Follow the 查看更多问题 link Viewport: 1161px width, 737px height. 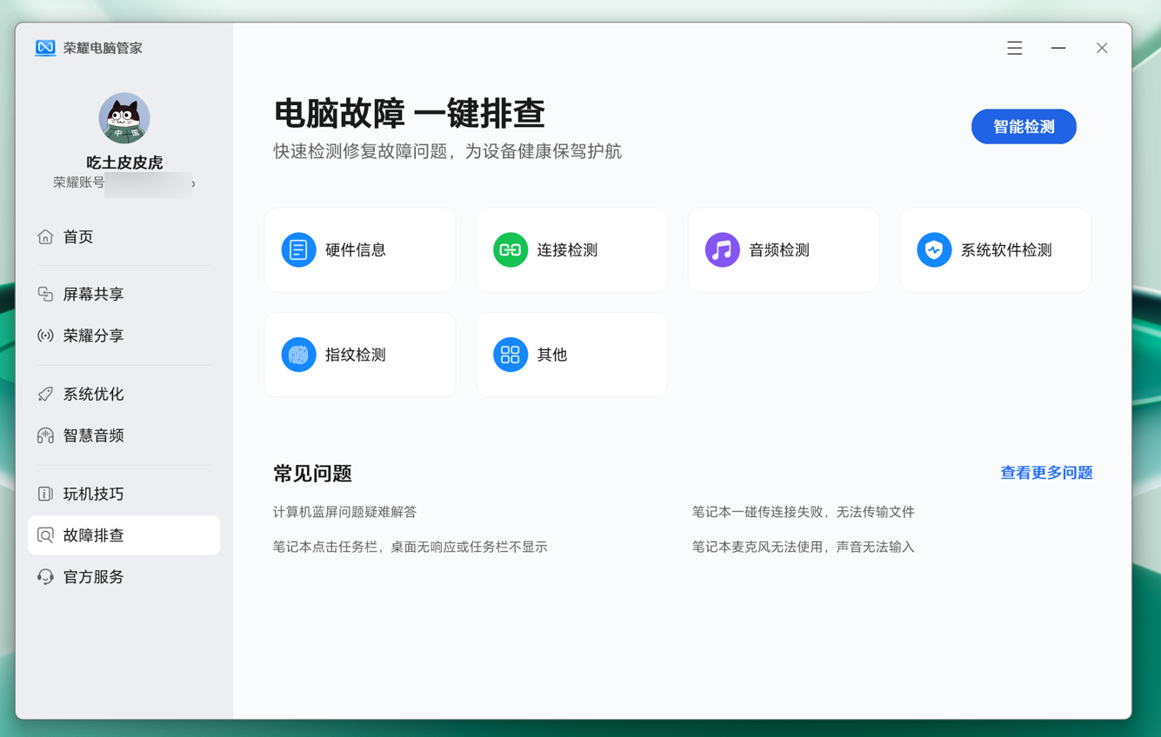pos(1046,473)
